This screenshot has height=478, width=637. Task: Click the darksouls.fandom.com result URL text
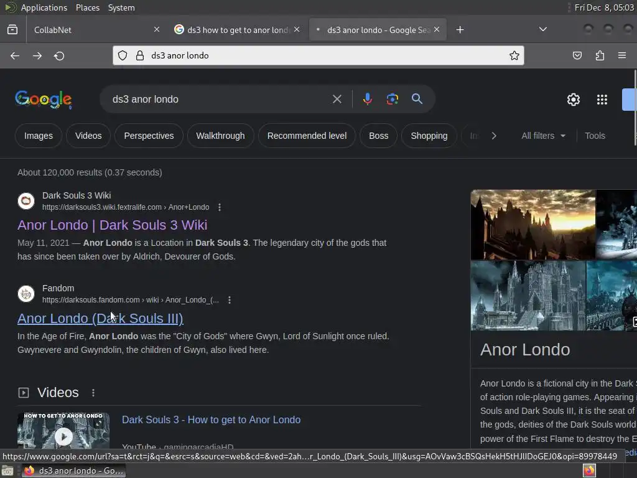[x=131, y=300]
